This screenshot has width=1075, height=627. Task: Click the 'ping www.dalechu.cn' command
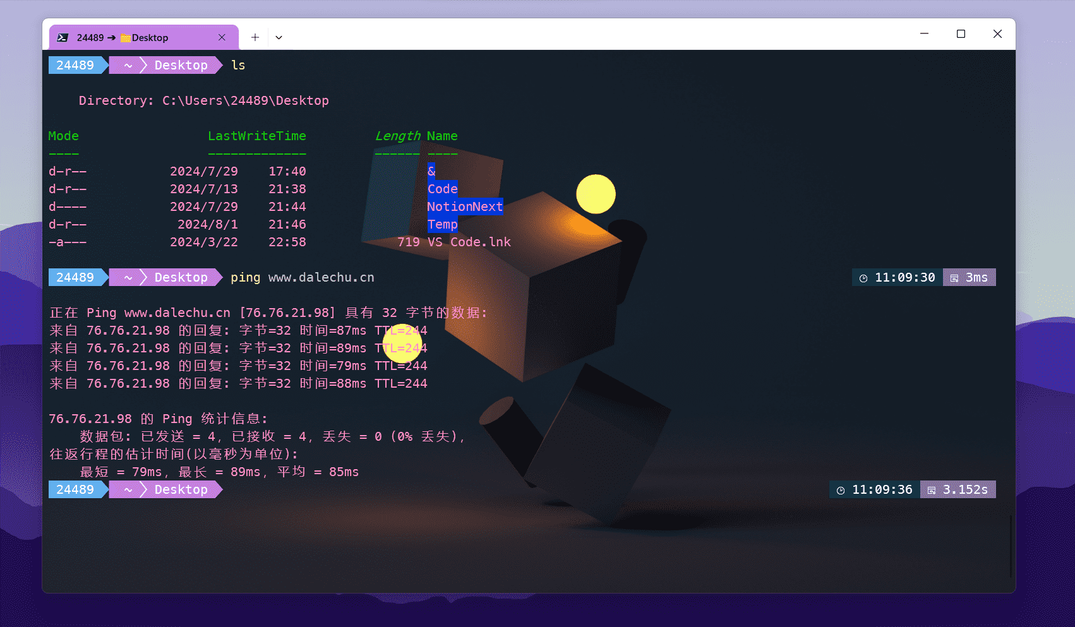(x=303, y=277)
